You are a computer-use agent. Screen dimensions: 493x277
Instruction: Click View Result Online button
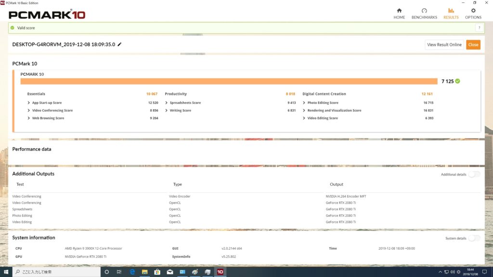(444, 45)
